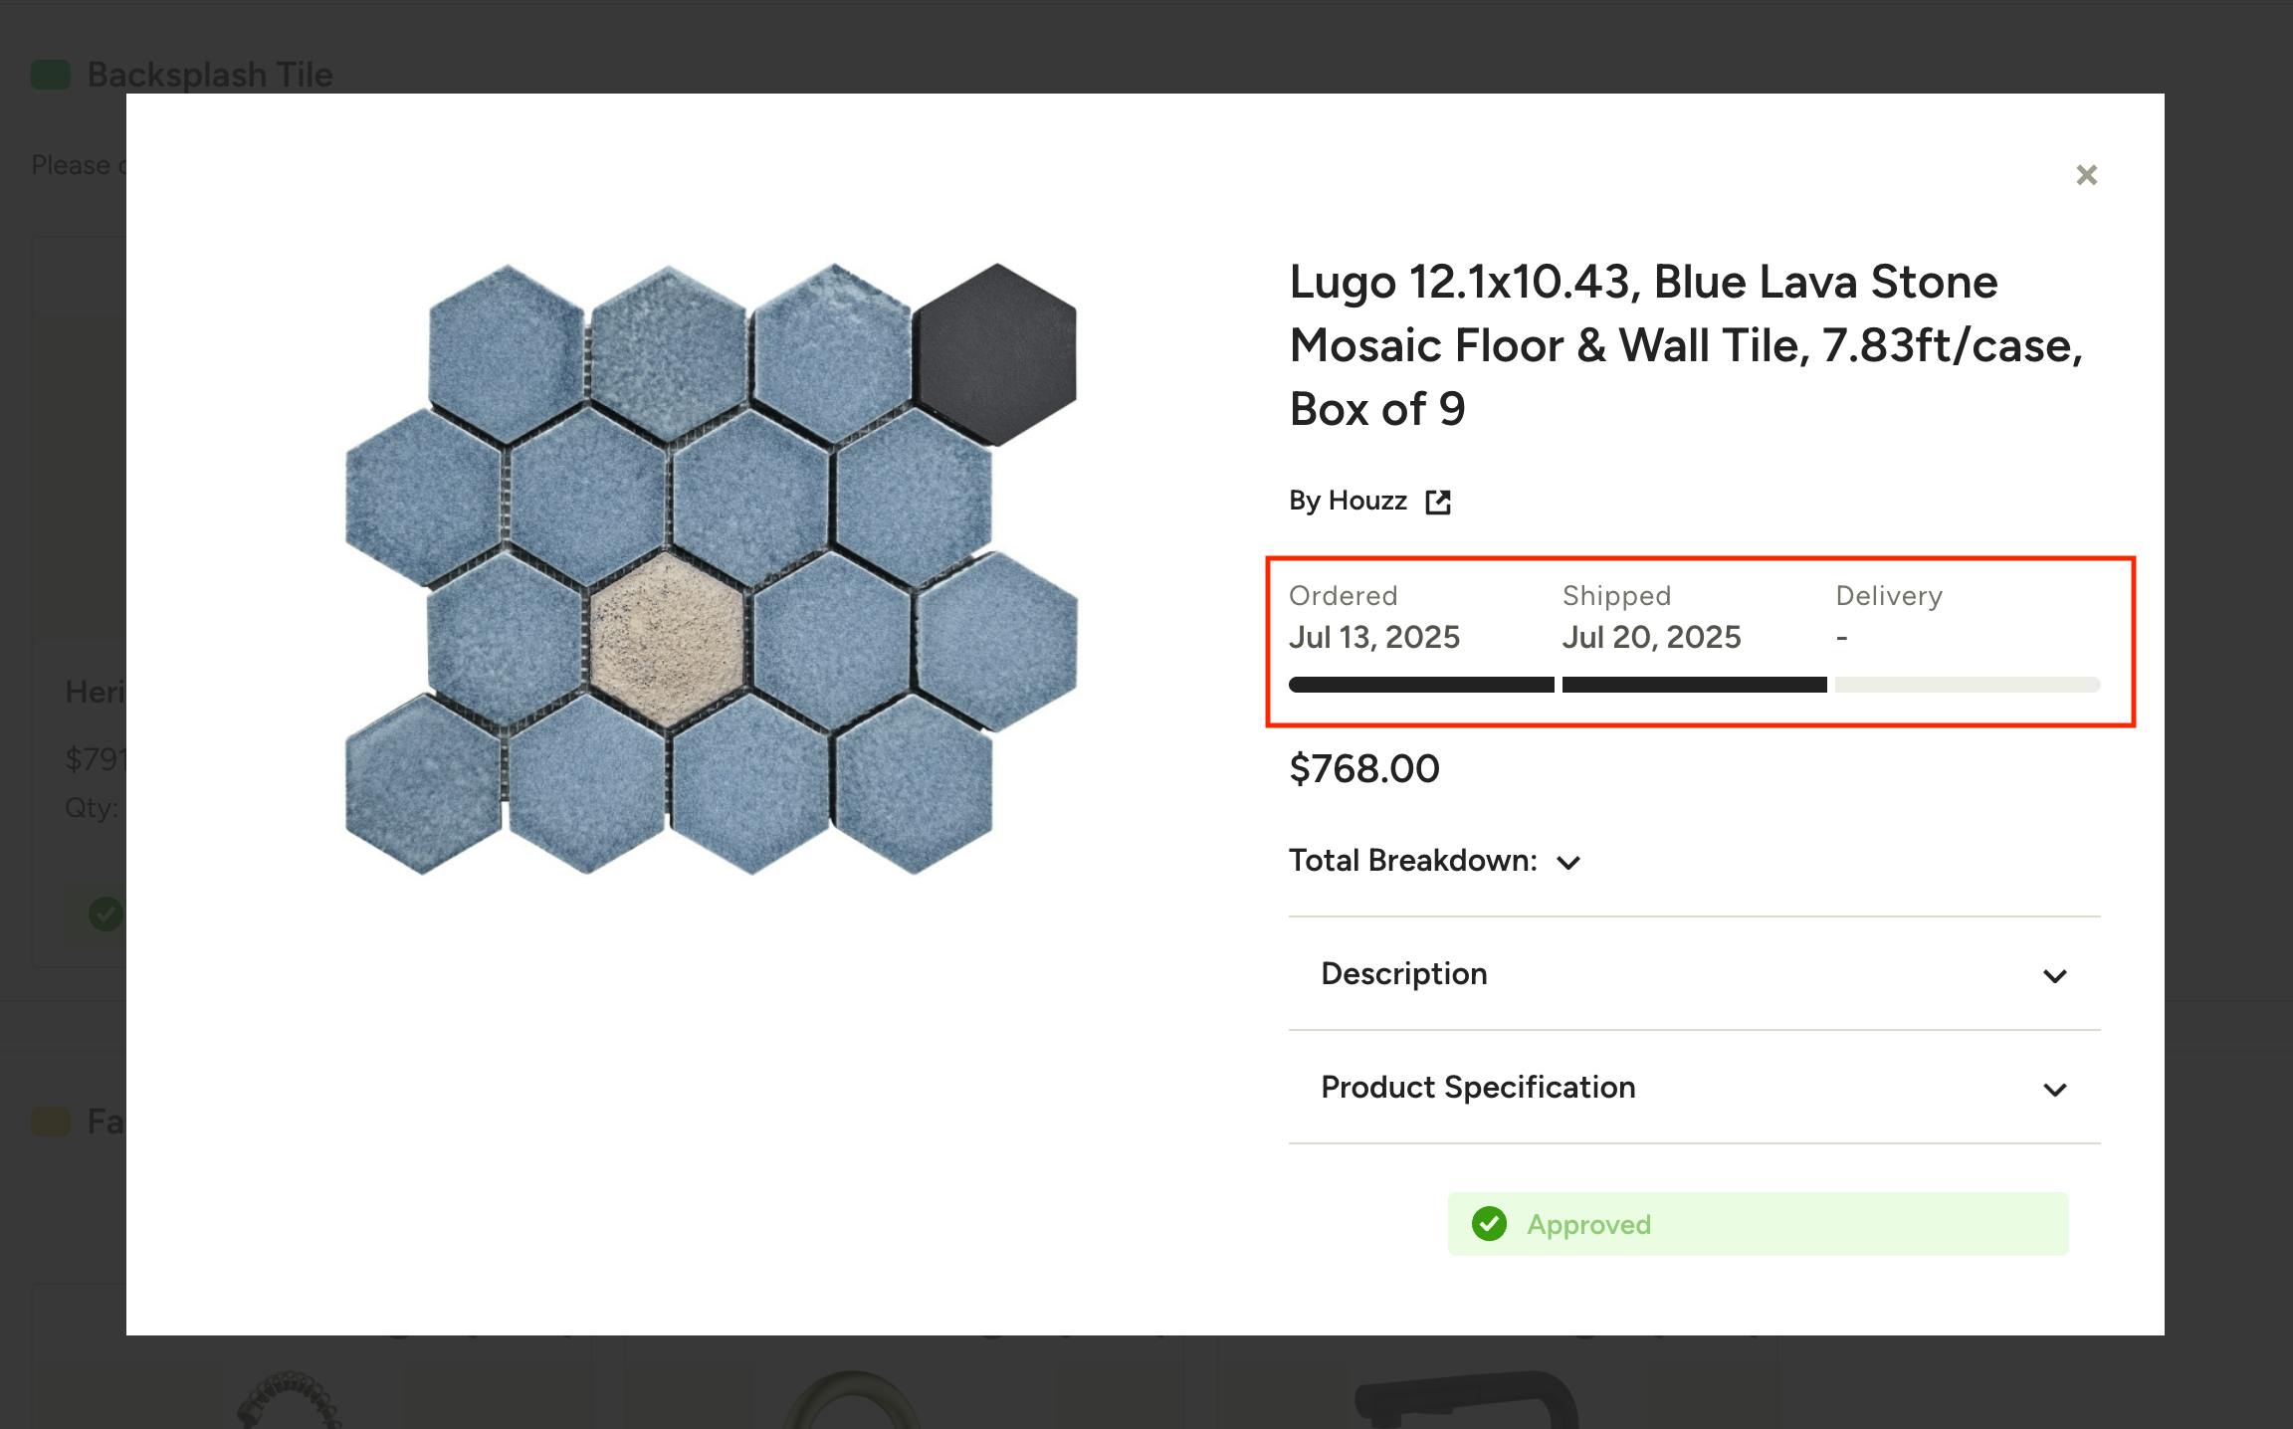Click the Approved status text

pyautogui.click(x=1588, y=1224)
